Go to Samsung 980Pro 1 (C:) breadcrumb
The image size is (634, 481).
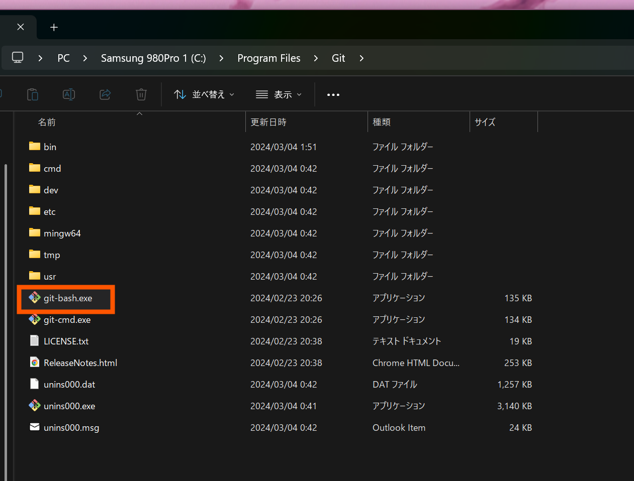point(153,58)
